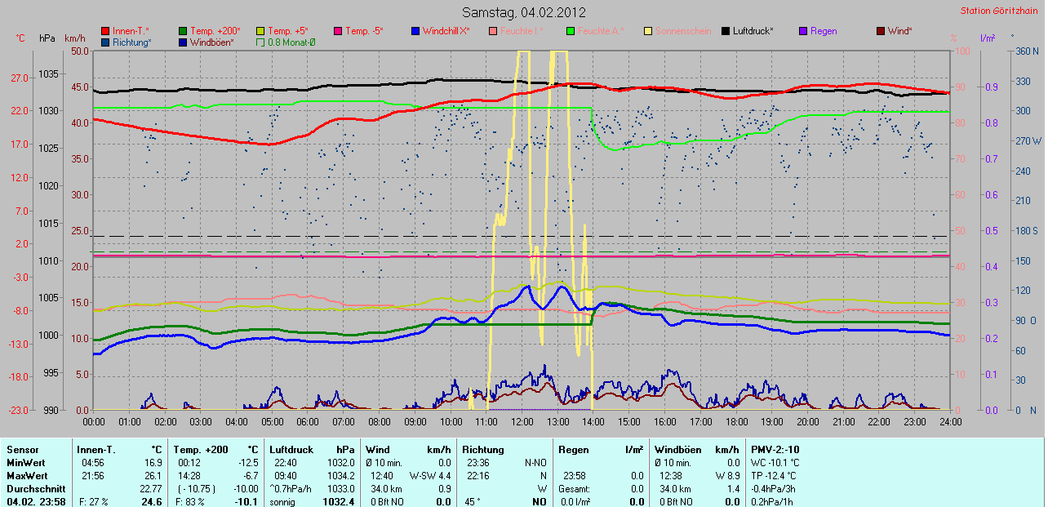Click the chart title Samstag, 04.02.2012
1048x507 pixels.
pos(523,12)
